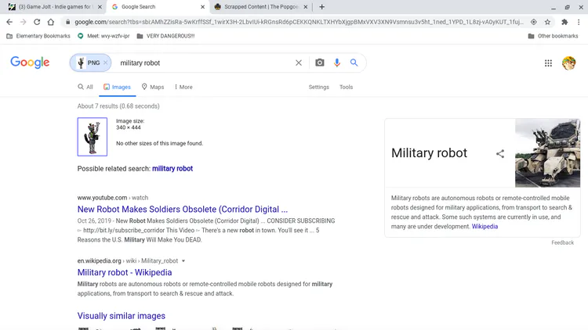Share the Military robot knowledge panel

coord(500,154)
